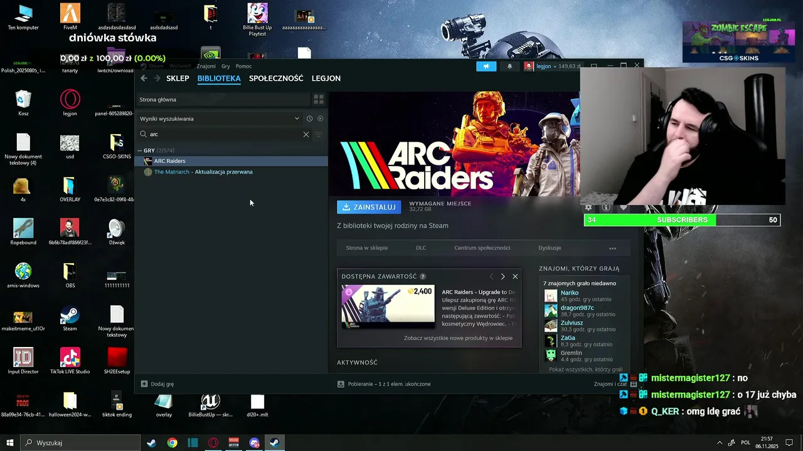The width and height of the screenshot is (803, 451).
Task: Click the legjon profile avatar in Steam
Action: pos(529,66)
